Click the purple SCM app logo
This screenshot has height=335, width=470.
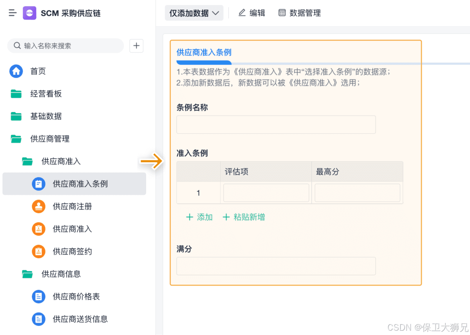(29, 13)
